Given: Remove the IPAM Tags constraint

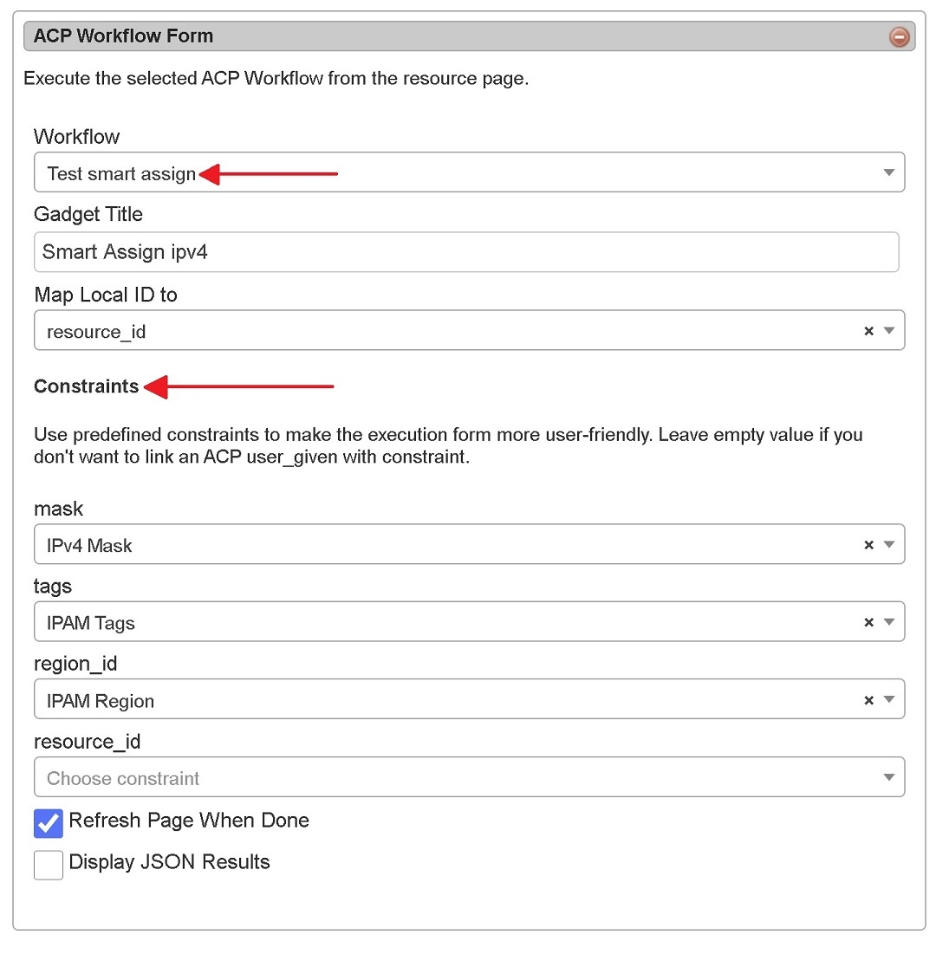Looking at the screenshot, I should pos(868,622).
